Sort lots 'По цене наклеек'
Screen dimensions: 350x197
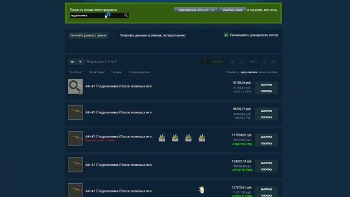coord(139,72)
